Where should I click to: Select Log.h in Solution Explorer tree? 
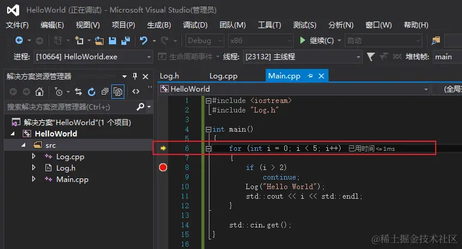coord(66,168)
